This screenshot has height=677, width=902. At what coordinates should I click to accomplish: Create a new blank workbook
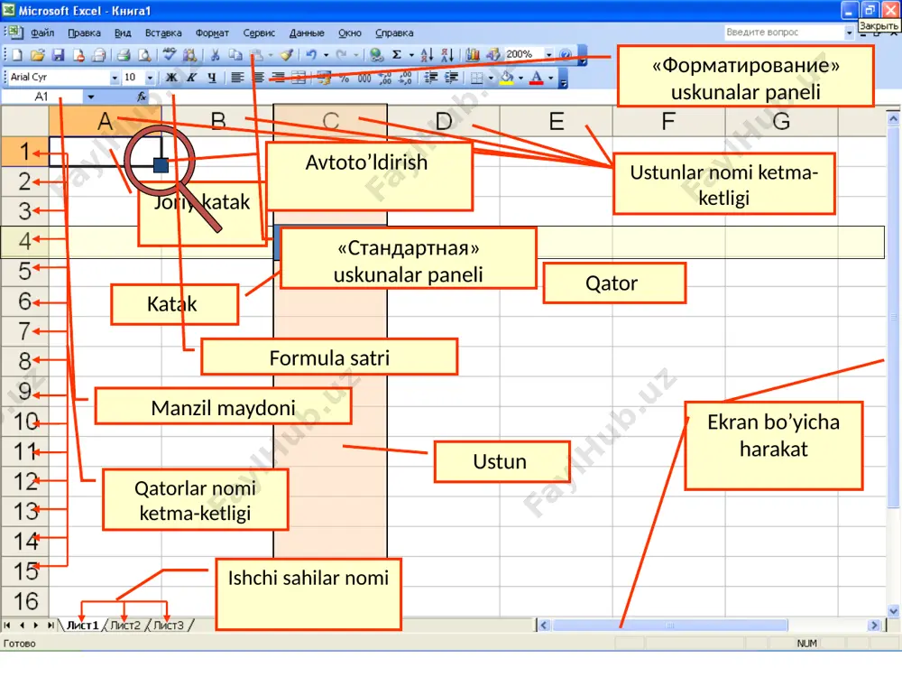(x=17, y=55)
